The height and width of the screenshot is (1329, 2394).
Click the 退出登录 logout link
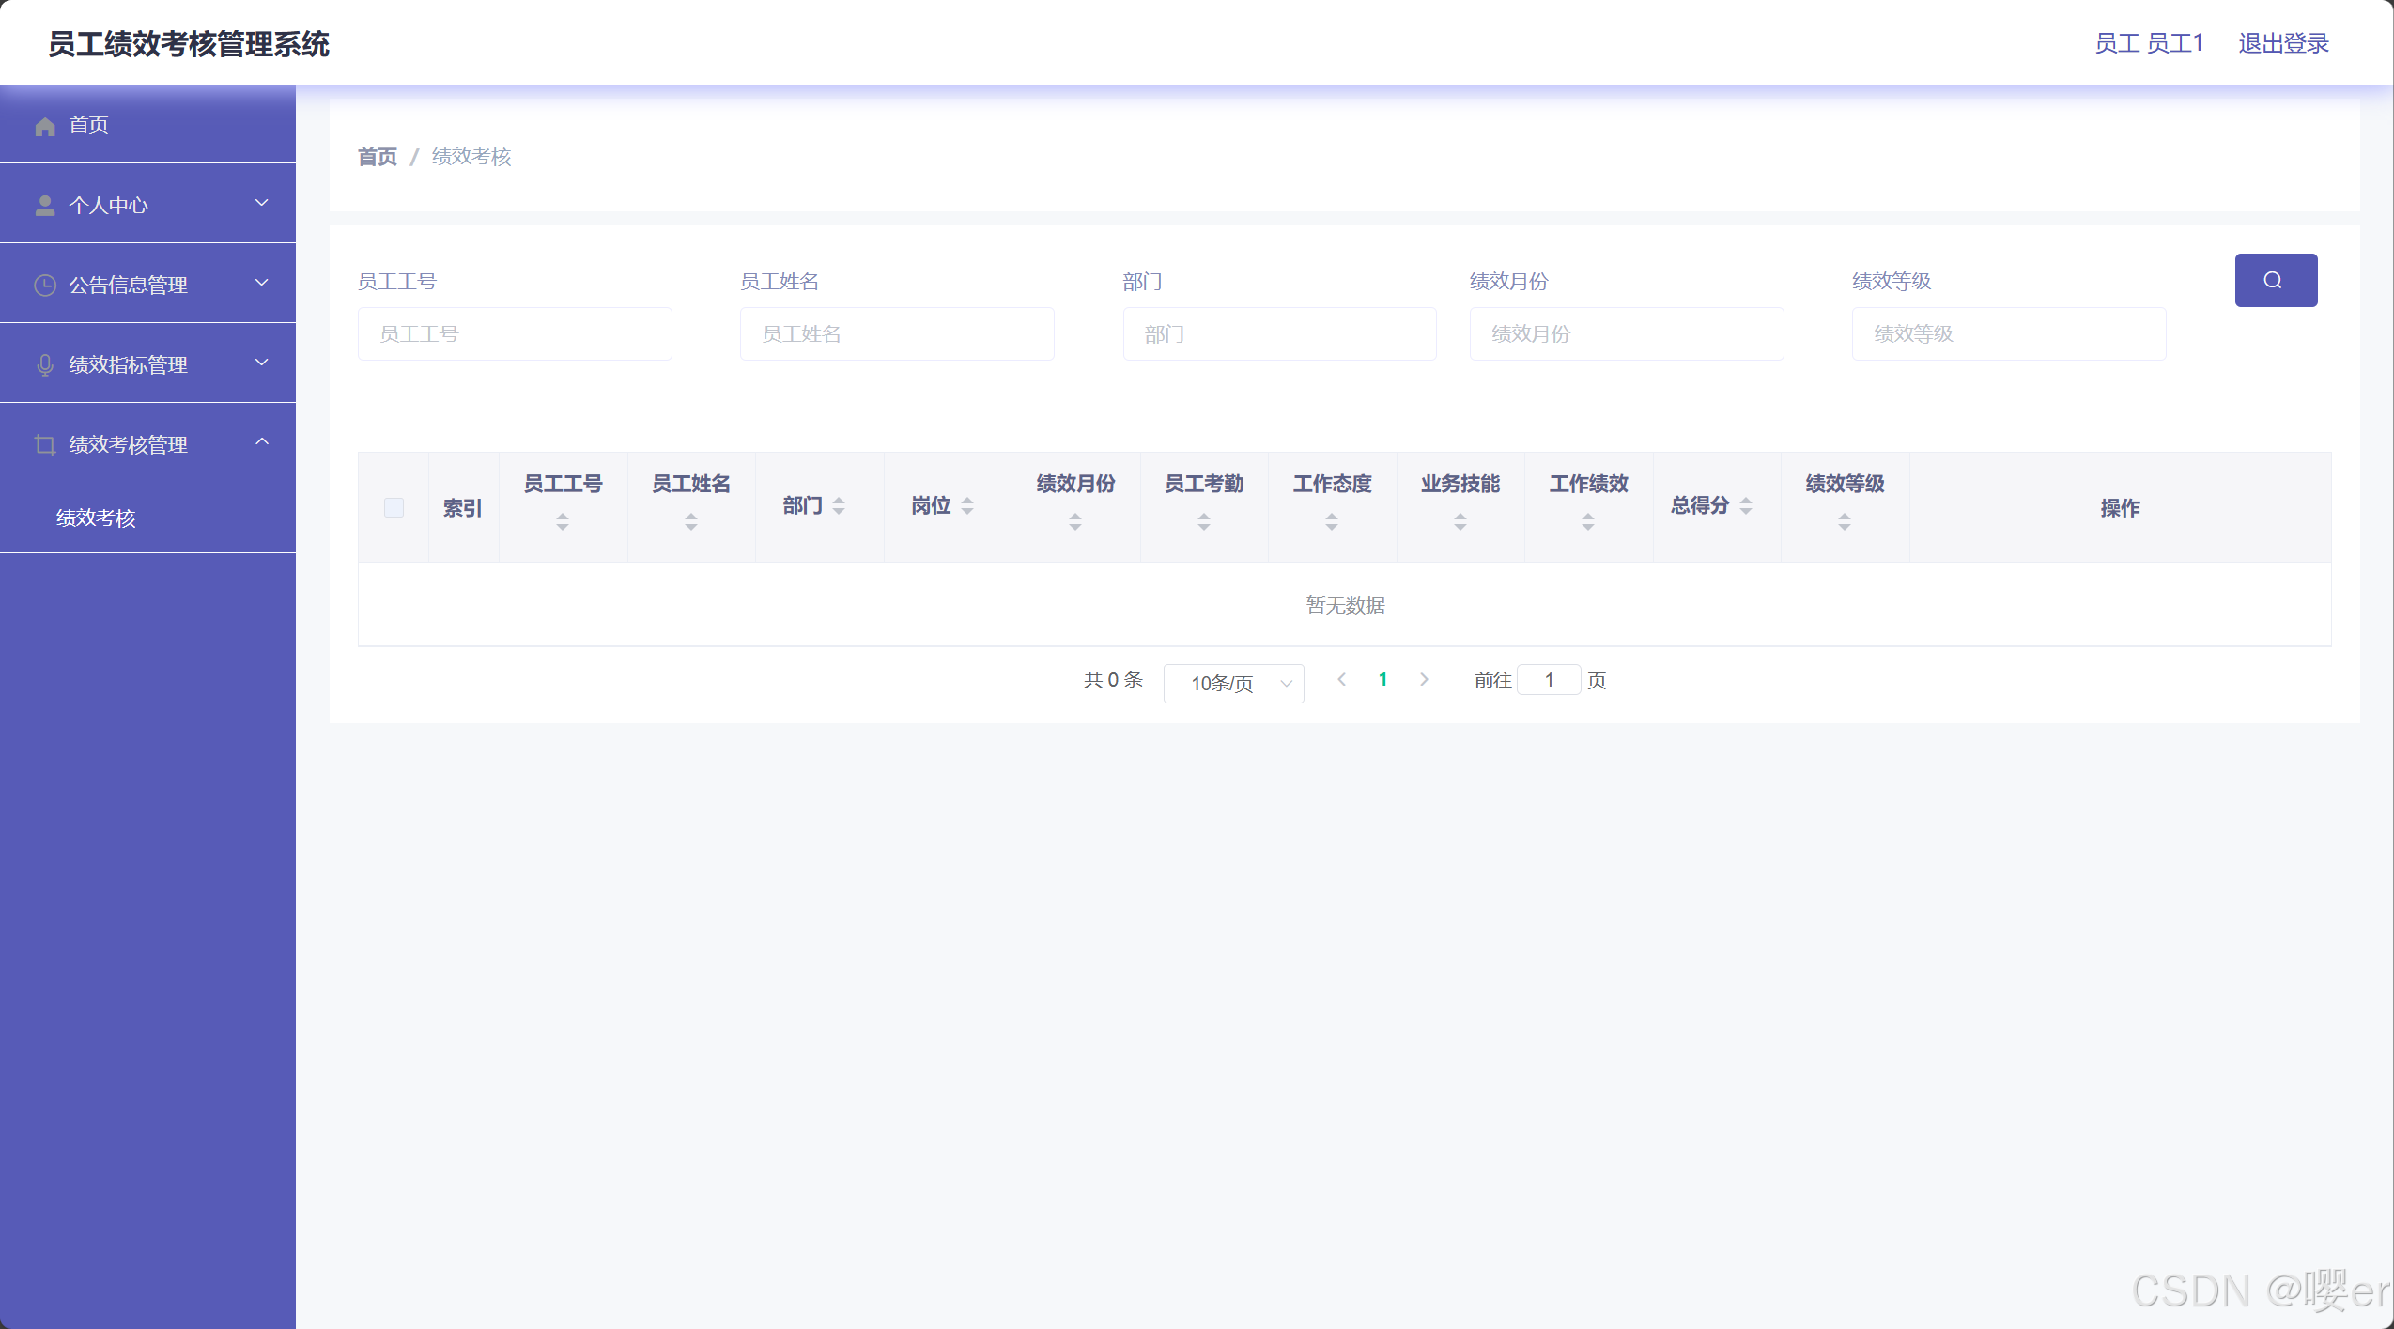point(2282,43)
